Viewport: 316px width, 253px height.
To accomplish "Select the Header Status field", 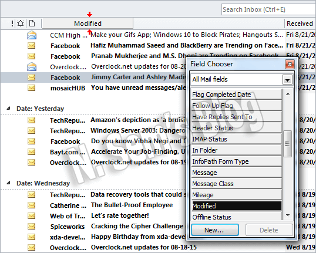I will point(237,128).
